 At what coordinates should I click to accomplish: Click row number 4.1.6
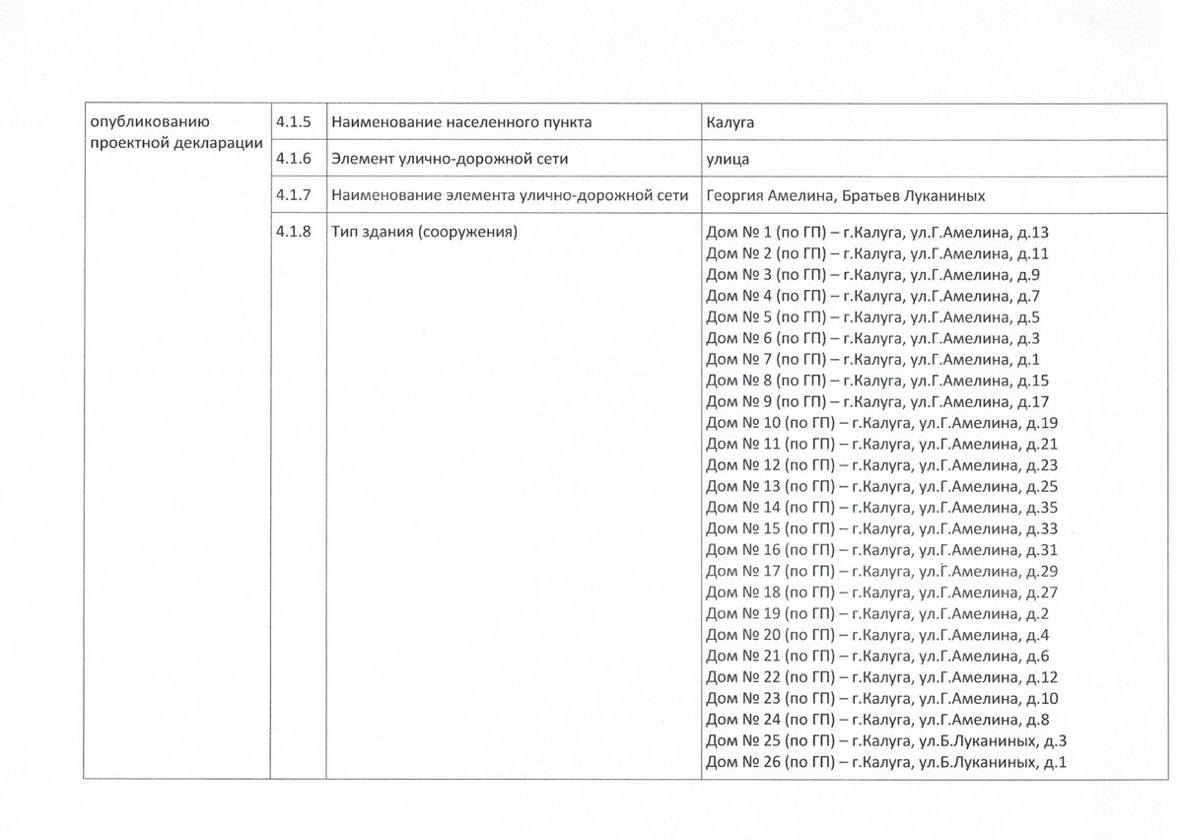point(294,159)
